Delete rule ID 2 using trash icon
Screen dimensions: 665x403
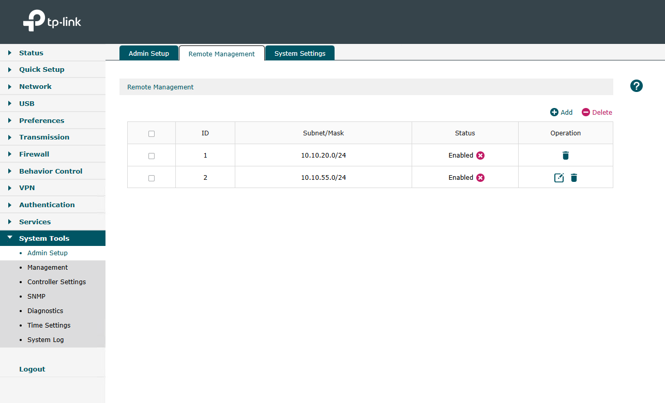click(x=574, y=178)
